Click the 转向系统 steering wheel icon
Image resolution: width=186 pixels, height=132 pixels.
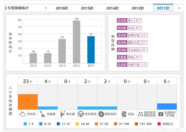click(x=81, y=114)
